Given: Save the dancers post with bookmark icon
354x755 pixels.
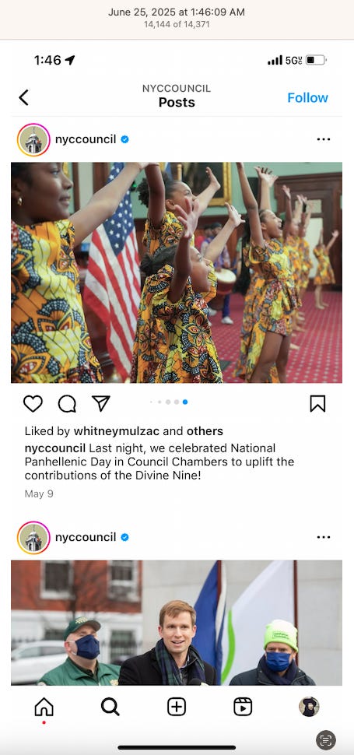Looking at the screenshot, I should (x=317, y=403).
